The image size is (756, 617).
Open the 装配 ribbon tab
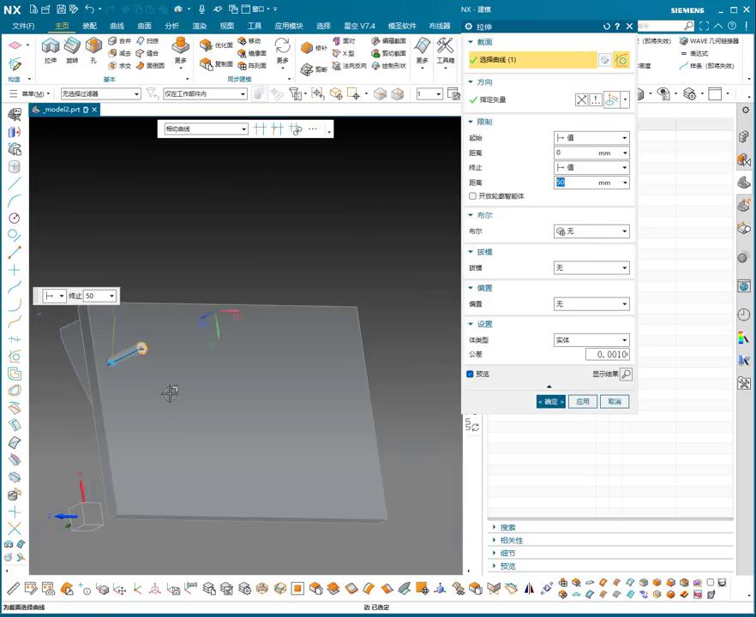[89, 26]
